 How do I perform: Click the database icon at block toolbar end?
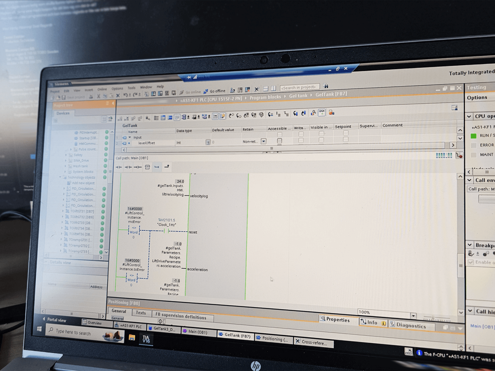(331, 112)
